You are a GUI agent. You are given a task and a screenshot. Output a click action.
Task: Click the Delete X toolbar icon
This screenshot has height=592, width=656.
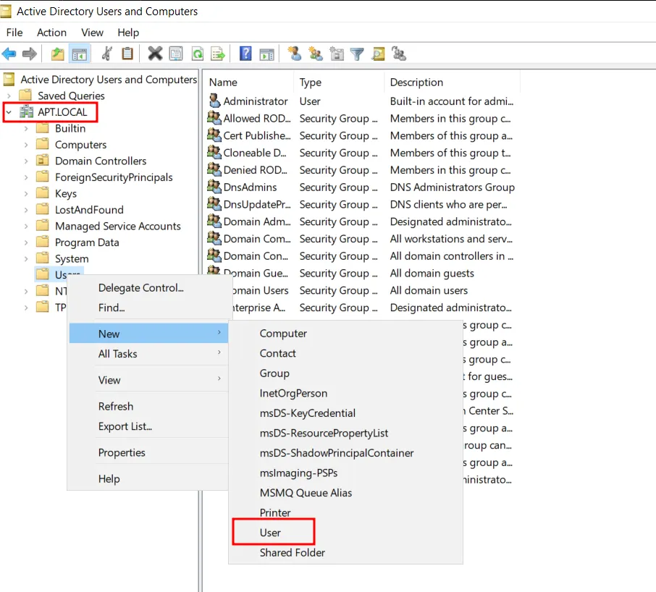tap(155, 54)
